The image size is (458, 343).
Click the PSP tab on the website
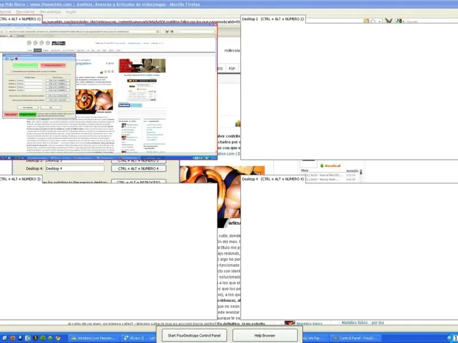click(x=232, y=69)
